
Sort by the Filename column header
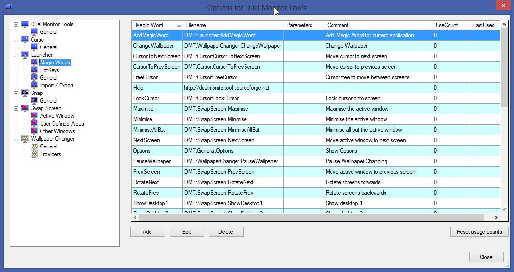tap(233, 25)
